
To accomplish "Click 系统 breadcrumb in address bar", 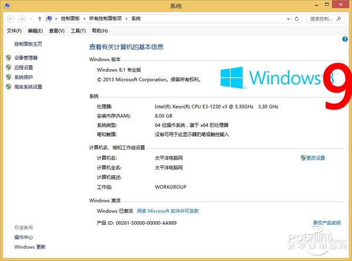I will pos(136,18).
